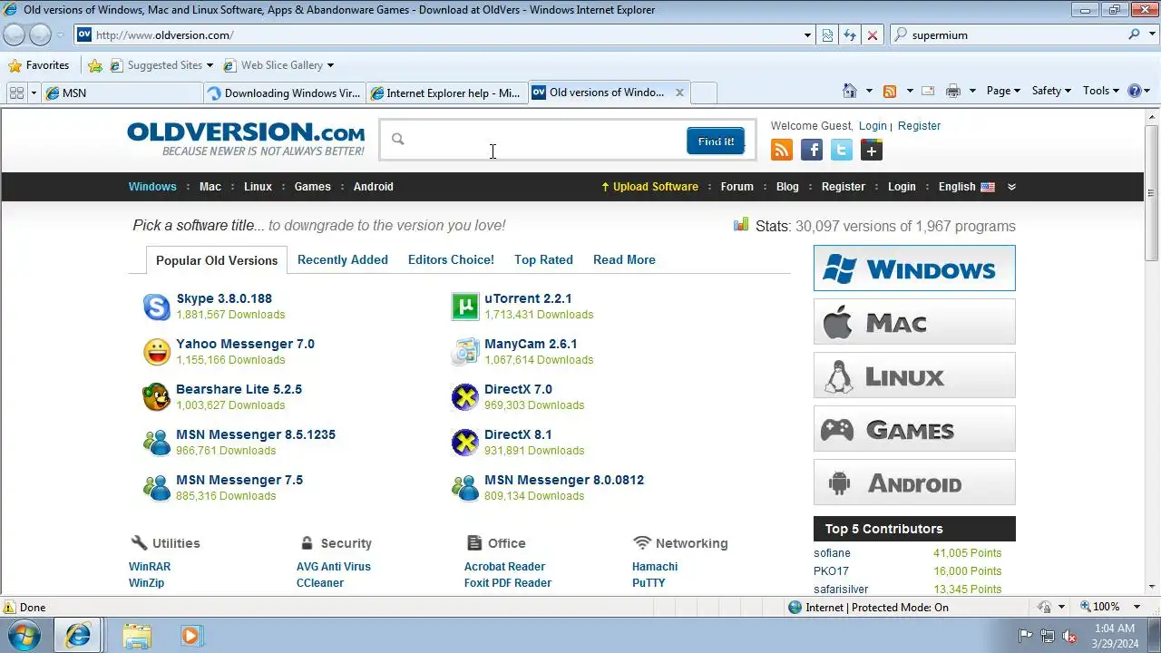Click the volume icon in system tray
Image resolution: width=1161 pixels, height=653 pixels.
1070,636
